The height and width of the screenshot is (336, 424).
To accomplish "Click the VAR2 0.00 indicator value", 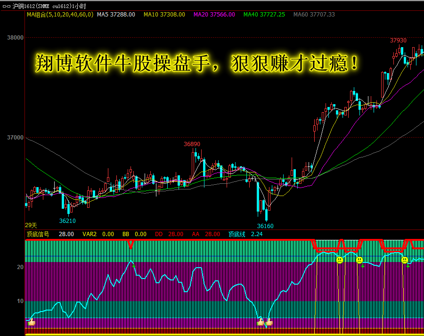I will [x=98, y=234].
